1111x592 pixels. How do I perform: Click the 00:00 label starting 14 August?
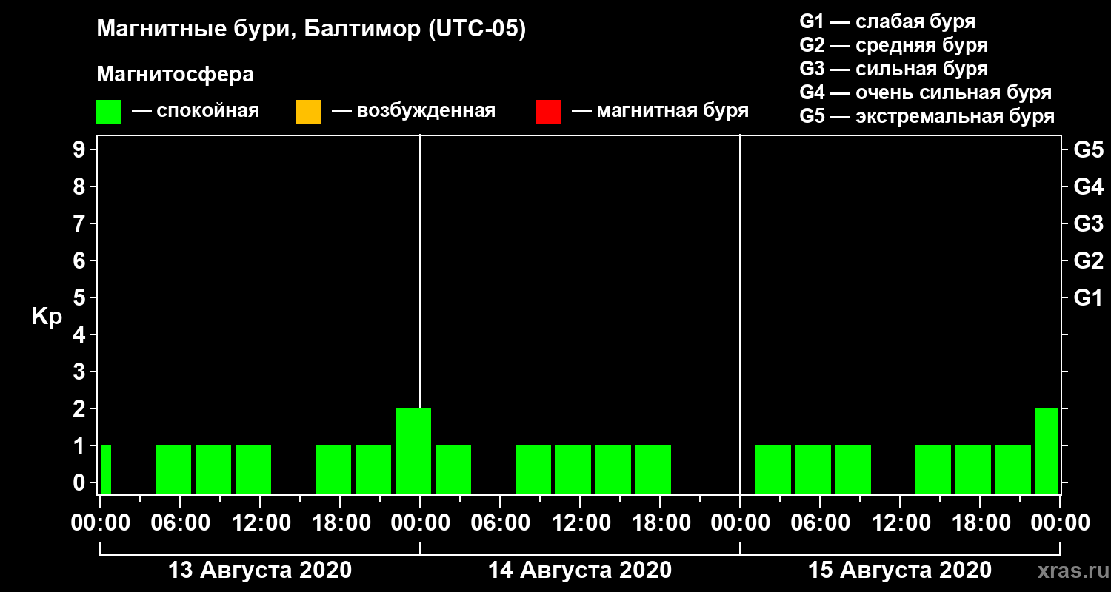[420, 523]
